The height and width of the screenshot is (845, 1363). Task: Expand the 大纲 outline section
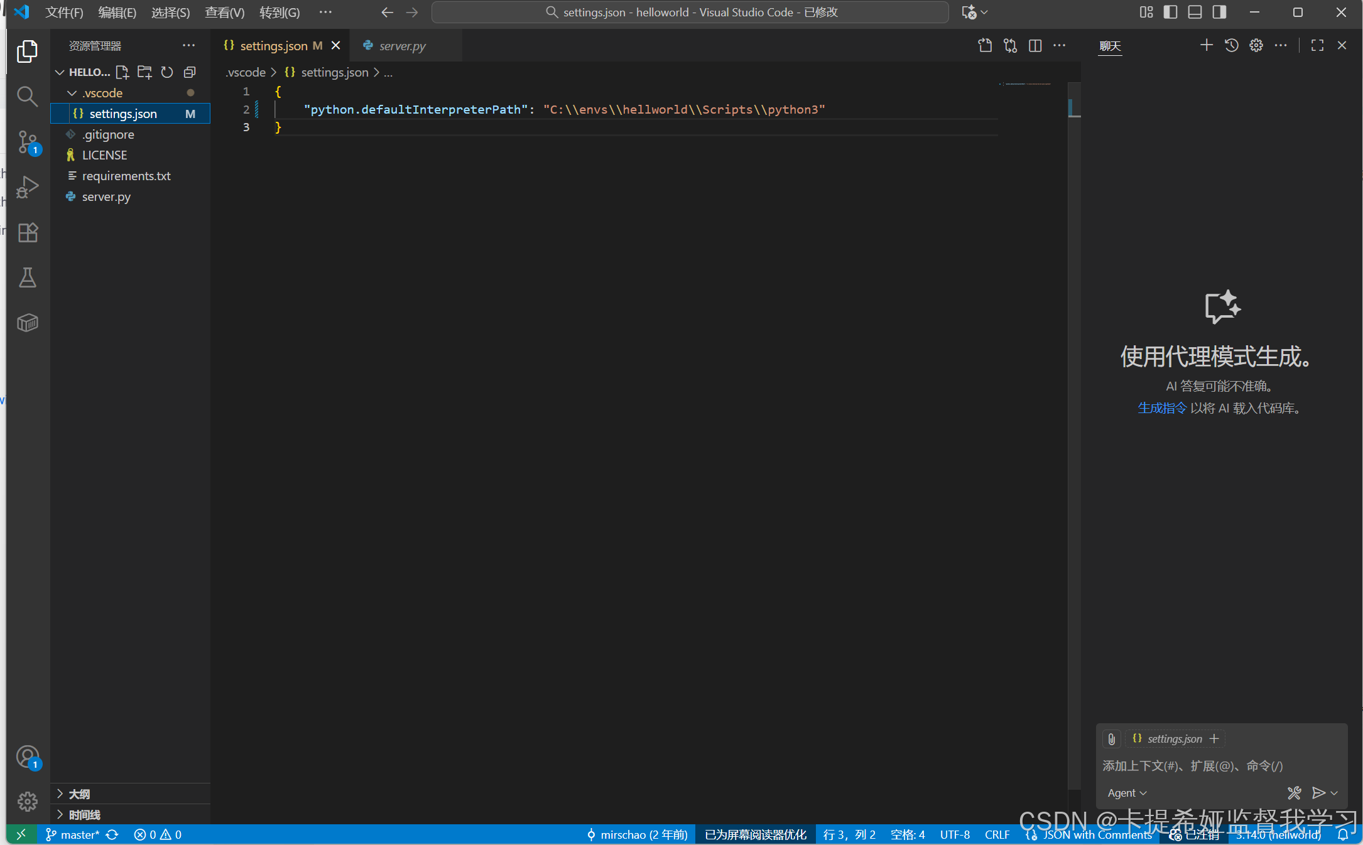point(79,794)
